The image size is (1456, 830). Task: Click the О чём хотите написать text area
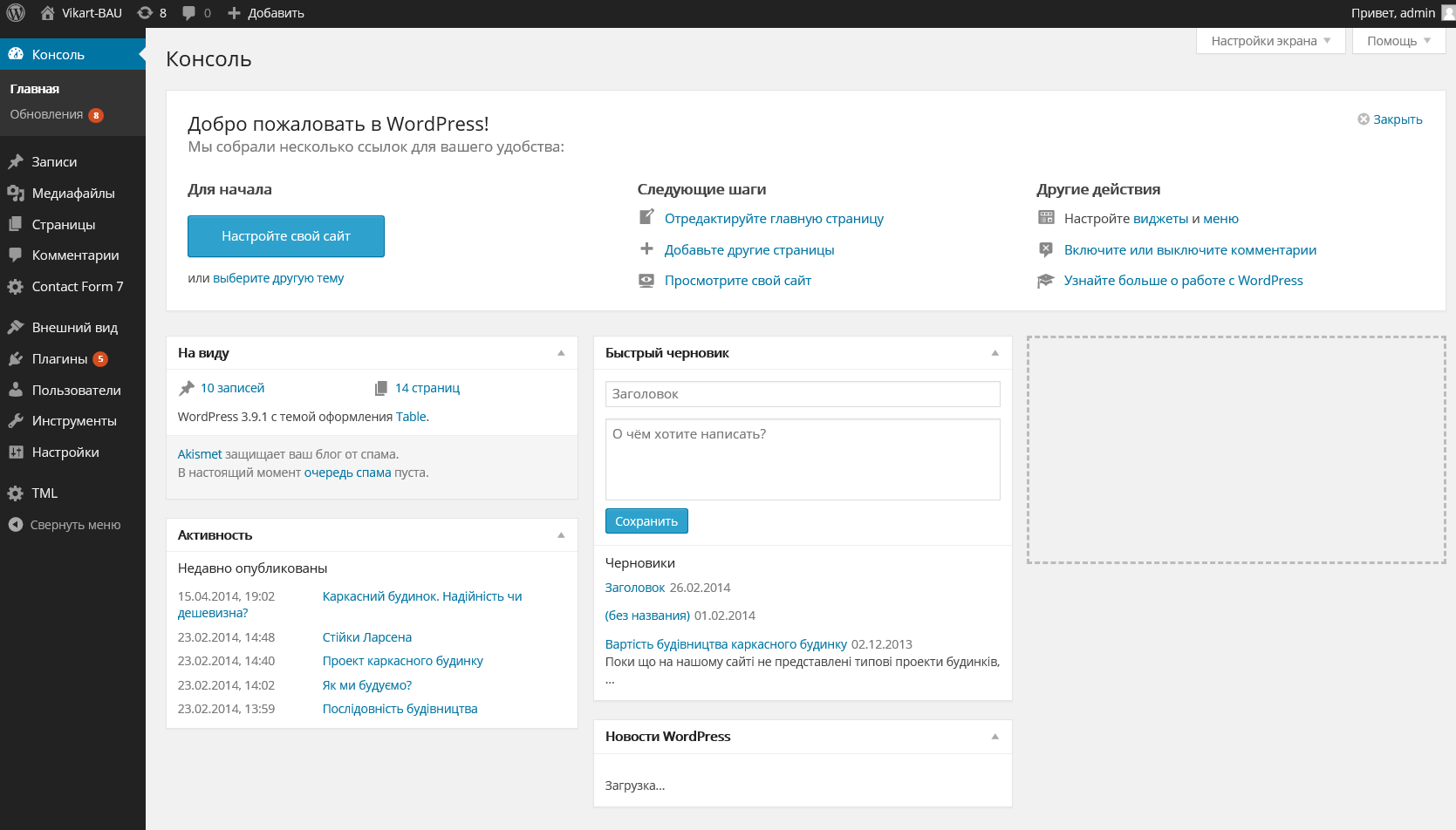803,459
